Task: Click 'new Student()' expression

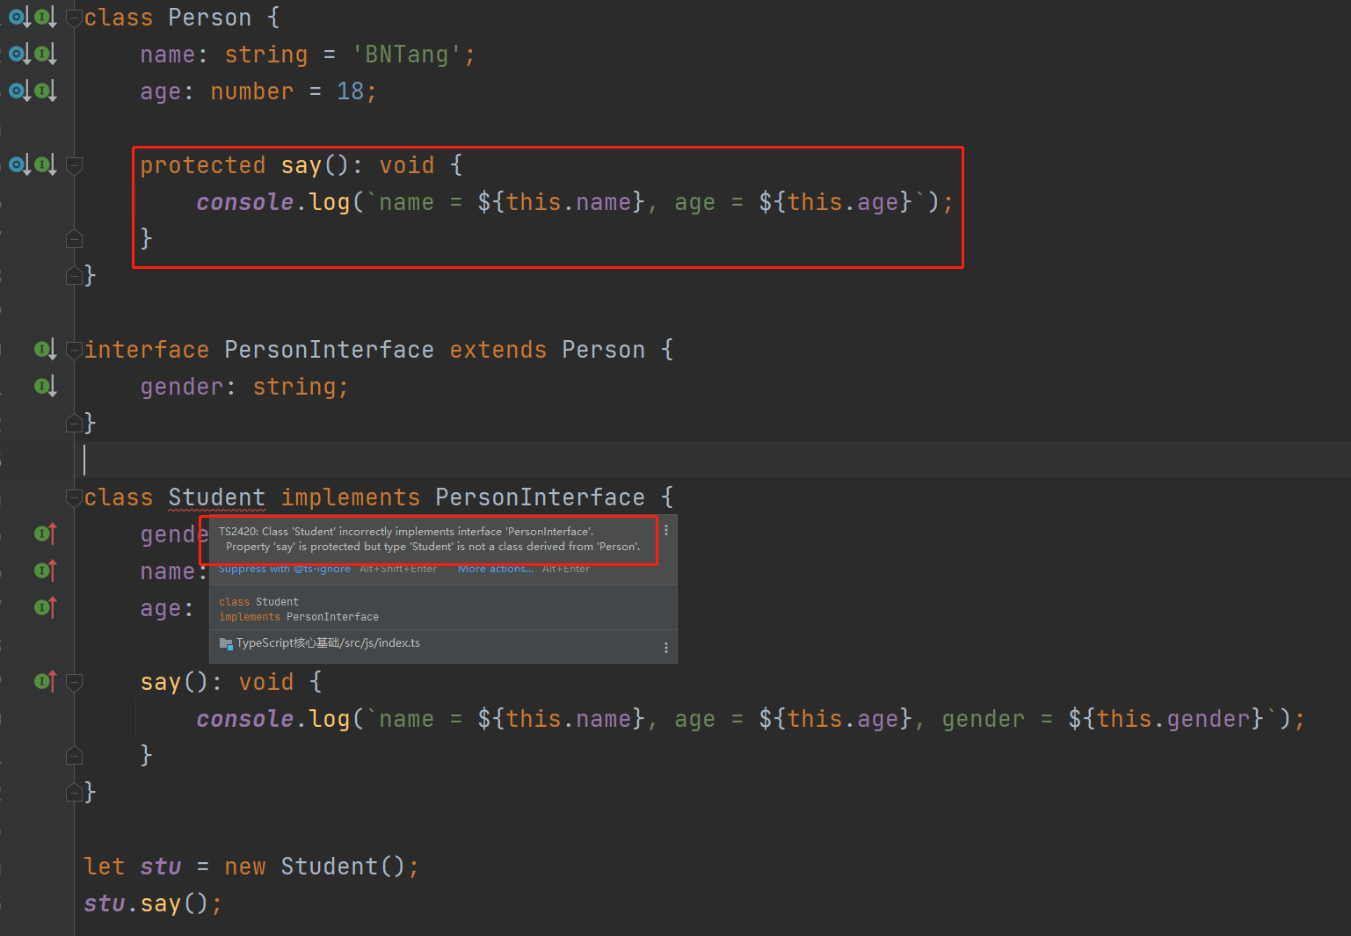Action: [315, 867]
